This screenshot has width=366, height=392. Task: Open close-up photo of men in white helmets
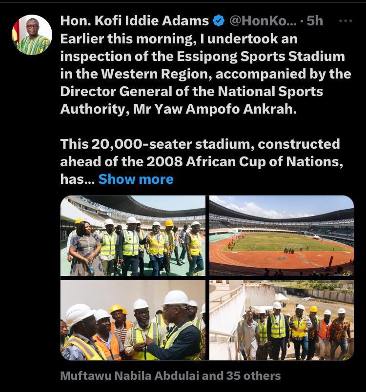pos(133,320)
